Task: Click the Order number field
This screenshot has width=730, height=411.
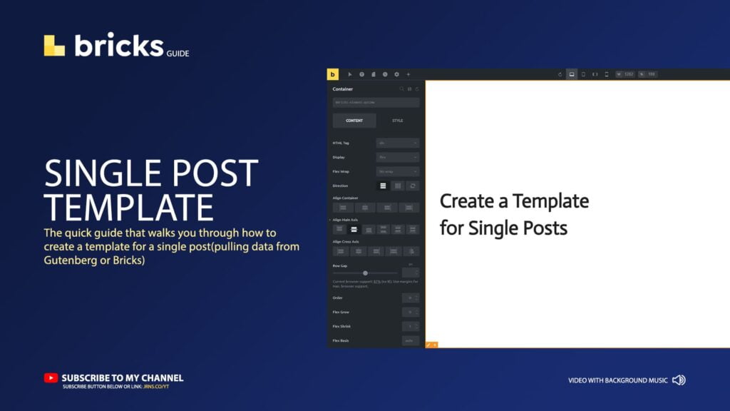Action: (411, 298)
